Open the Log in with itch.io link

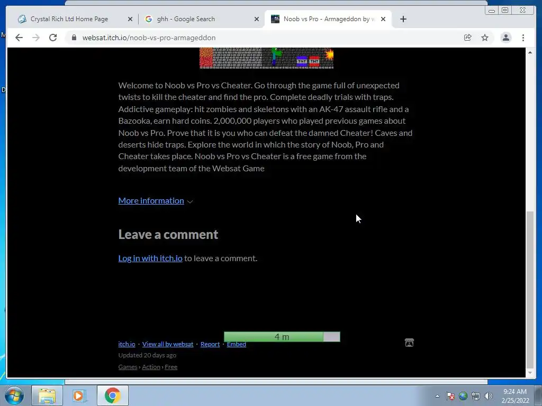click(x=150, y=258)
